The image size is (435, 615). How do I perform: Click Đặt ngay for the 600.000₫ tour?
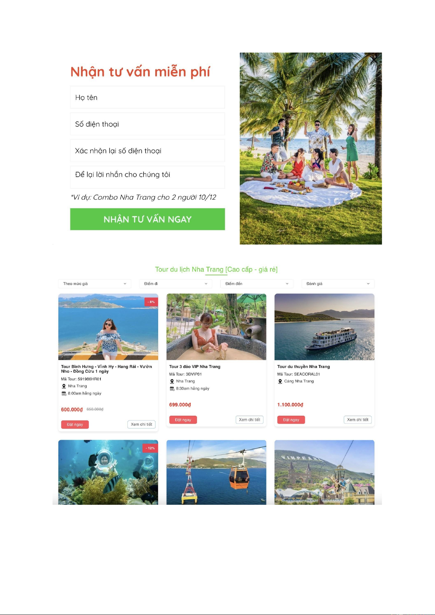click(x=75, y=424)
